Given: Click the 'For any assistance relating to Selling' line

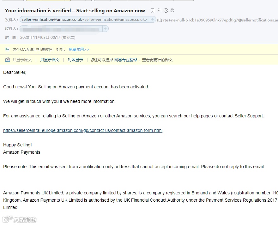Looking at the screenshot, I should (134, 116).
